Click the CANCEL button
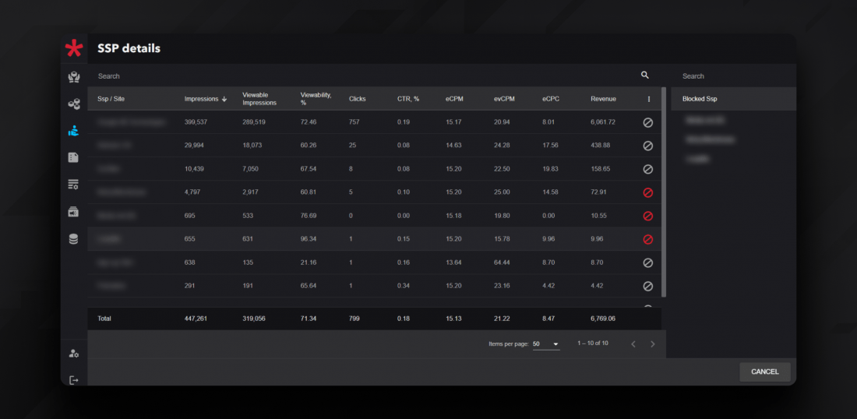The width and height of the screenshot is (857, 419). [764, 372]
